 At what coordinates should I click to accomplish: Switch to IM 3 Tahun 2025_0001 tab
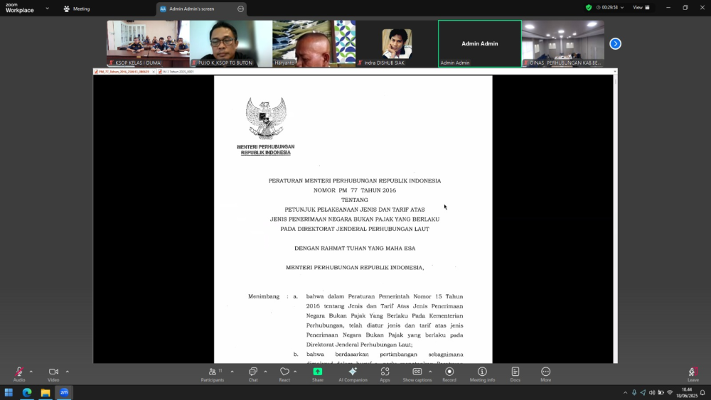177,72
